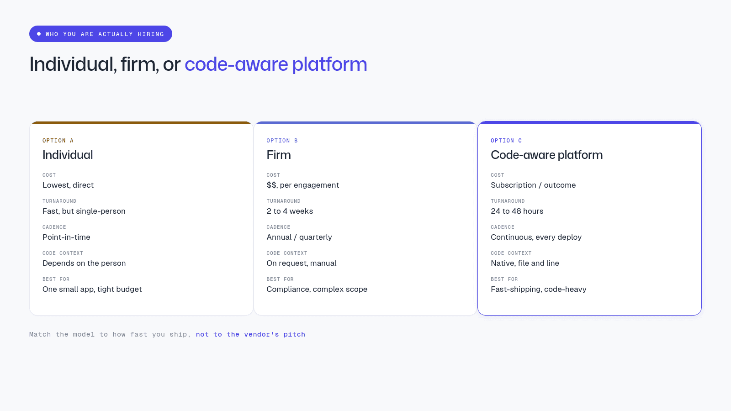The image size is (731, 411).
Task: Select the Option B Firm card title
Action: [x=279, y=155]
